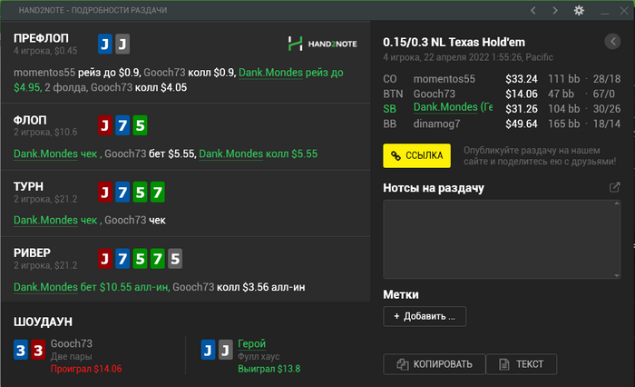Image resolution: width=635 pixels, height=387 pixels.
Task: Click red J card on river row
Action: 104,258
